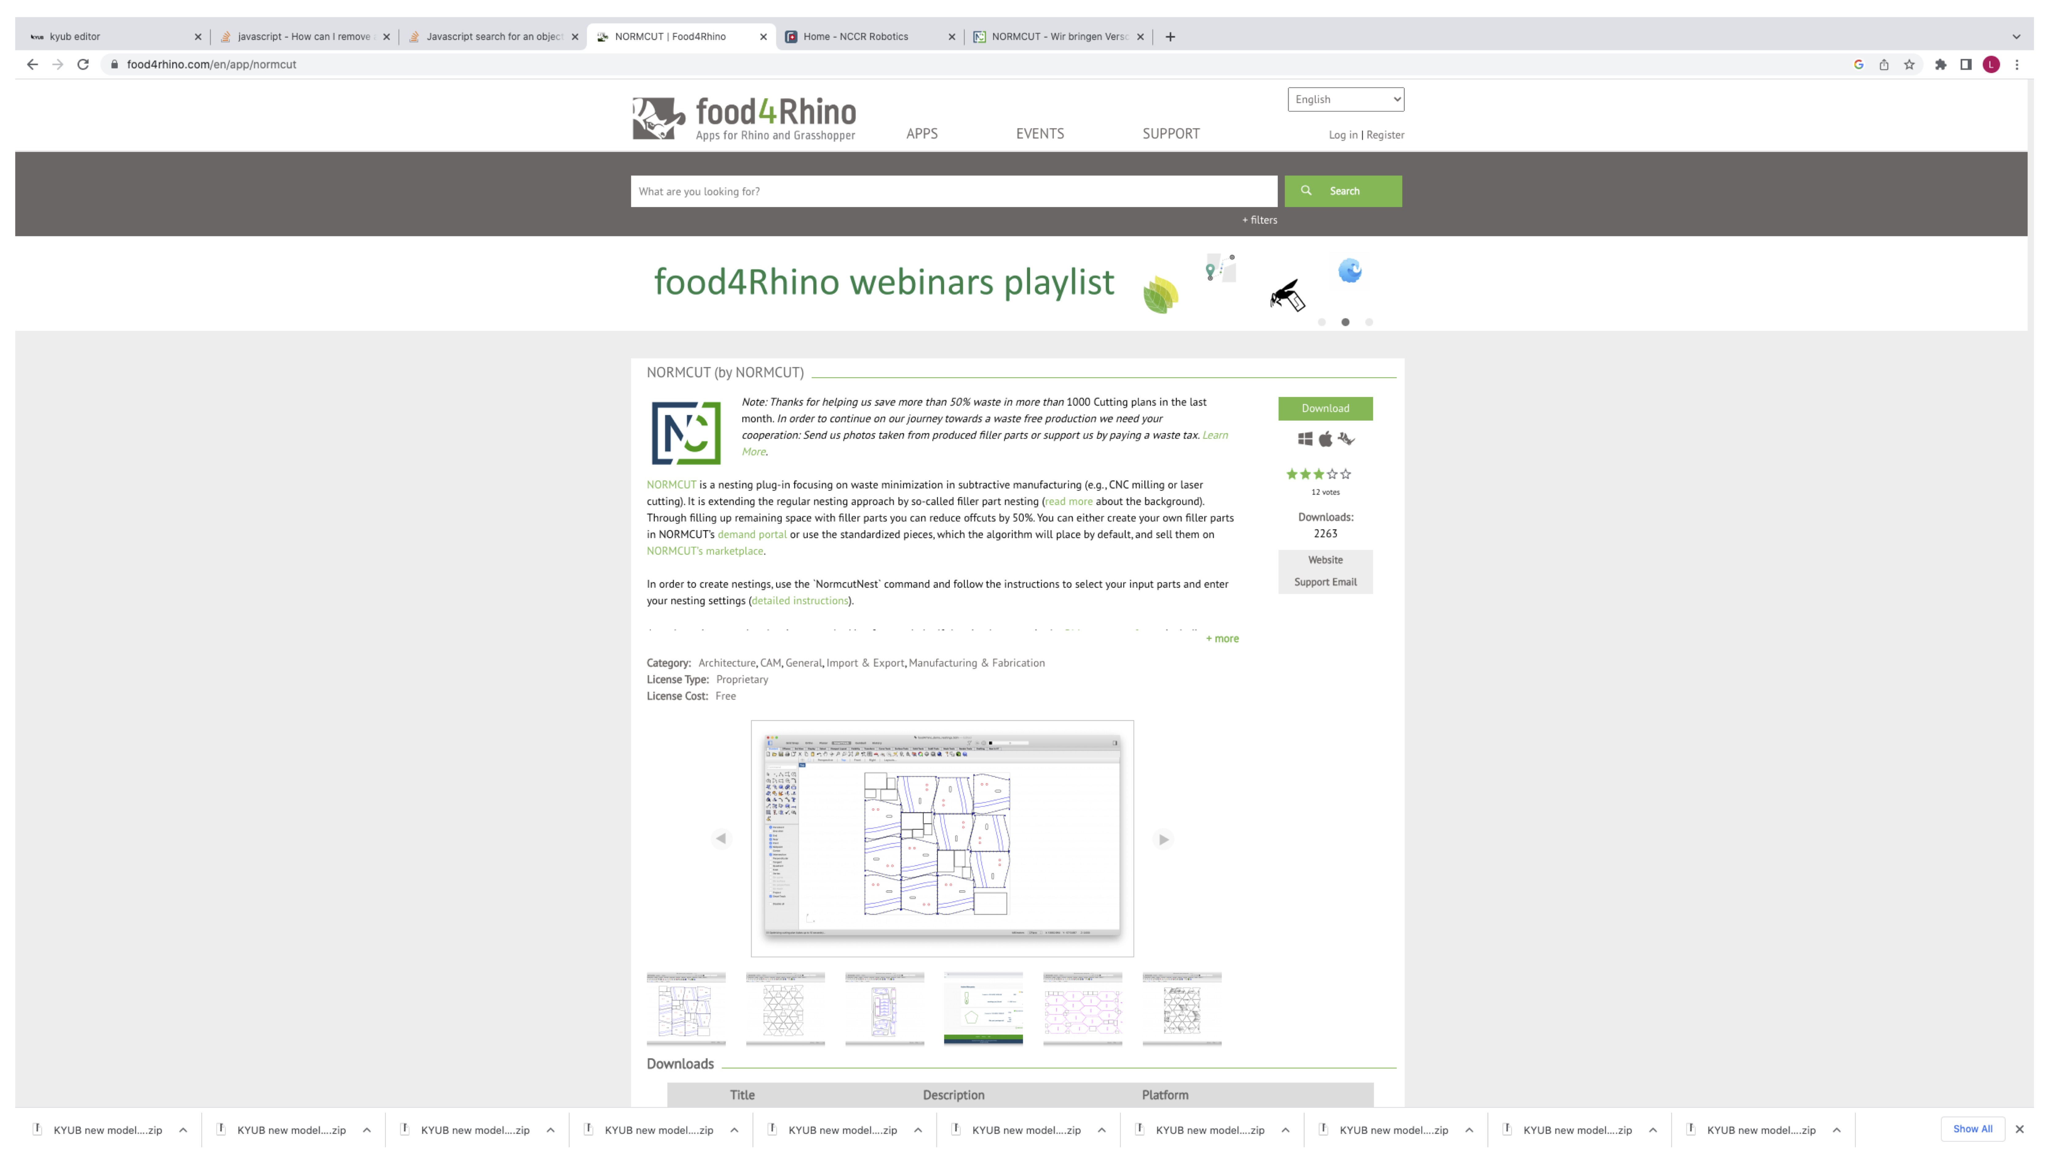Select the first carousel dot in banner

coord(1322,322)
